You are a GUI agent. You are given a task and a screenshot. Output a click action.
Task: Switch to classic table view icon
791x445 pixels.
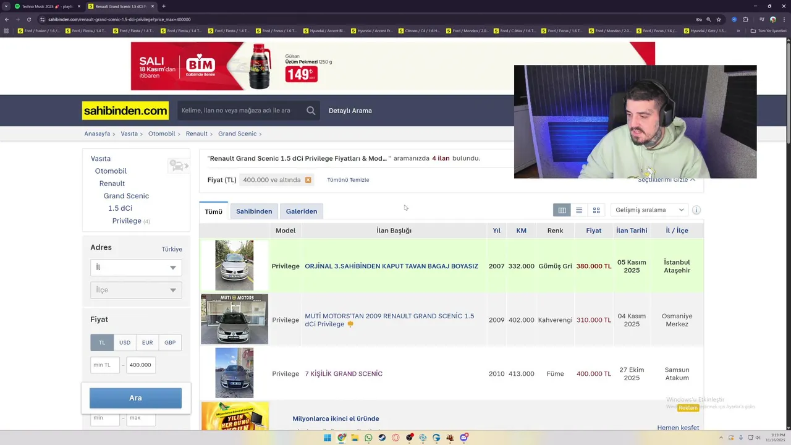coord(562,210)
